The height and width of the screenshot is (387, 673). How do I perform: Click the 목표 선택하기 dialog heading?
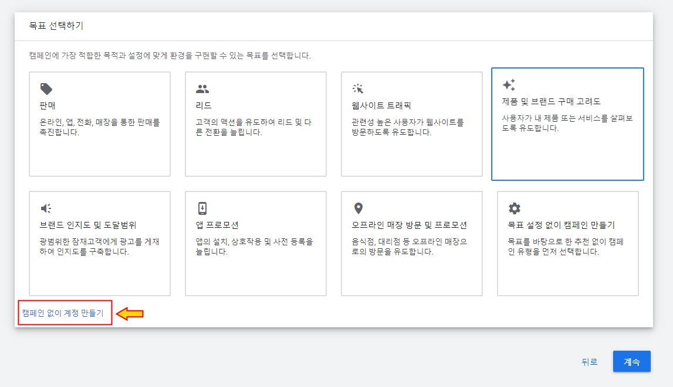[56, 26]
